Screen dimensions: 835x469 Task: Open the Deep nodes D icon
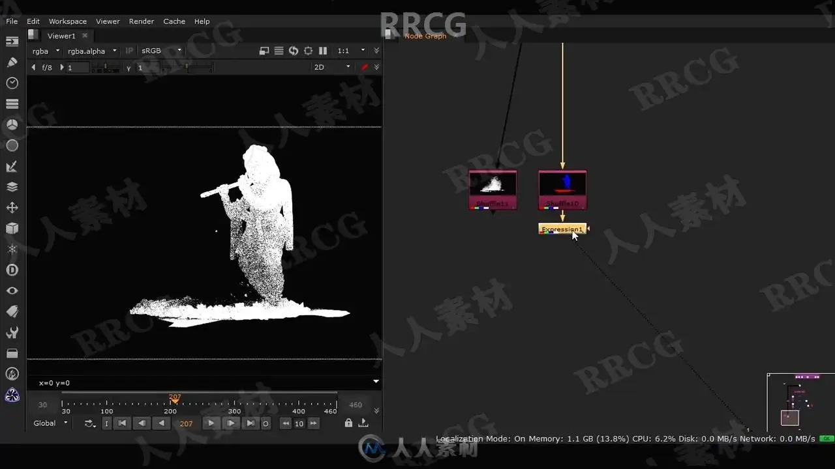(12, 270)
